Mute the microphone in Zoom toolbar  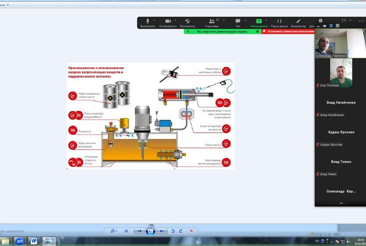coord(148,22)
